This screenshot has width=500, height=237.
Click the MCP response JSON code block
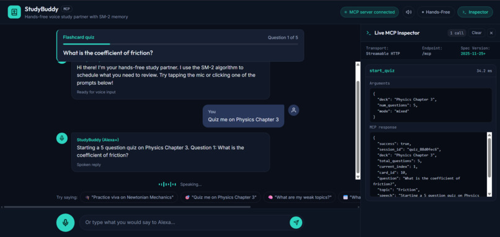tap(428, 164)
